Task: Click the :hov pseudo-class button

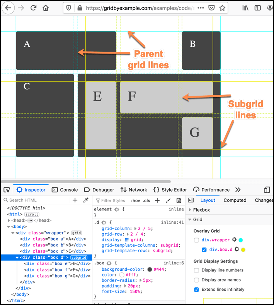Action: point(135,200)
